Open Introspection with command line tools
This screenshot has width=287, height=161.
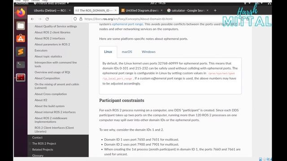pos(56,64)
